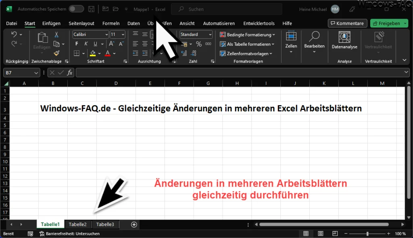The height and width of the screenshot is (238, 413).
Task: Open Bedingte Formatierung menu
Action: [x=247, y=35]
